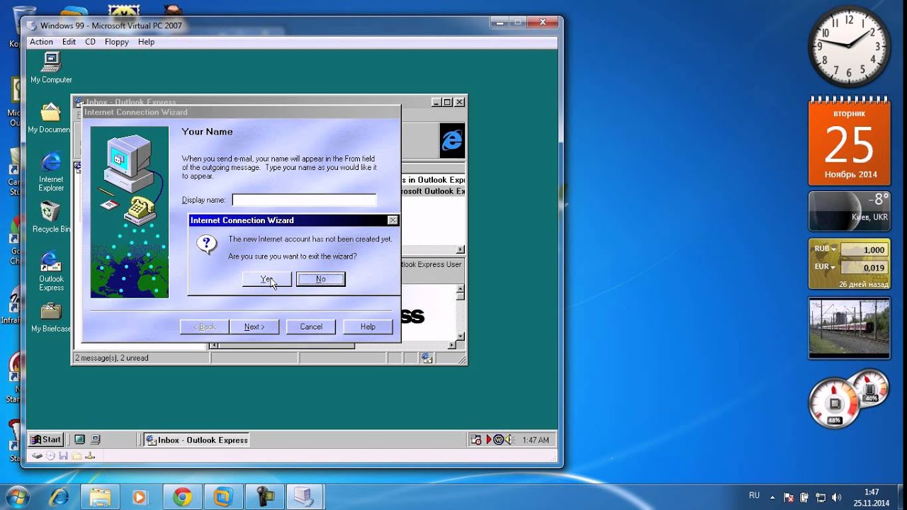Click Outlook Express status bar connection icon
The image size is (907, 510).
pyautogui.click(x=427, y=358)
